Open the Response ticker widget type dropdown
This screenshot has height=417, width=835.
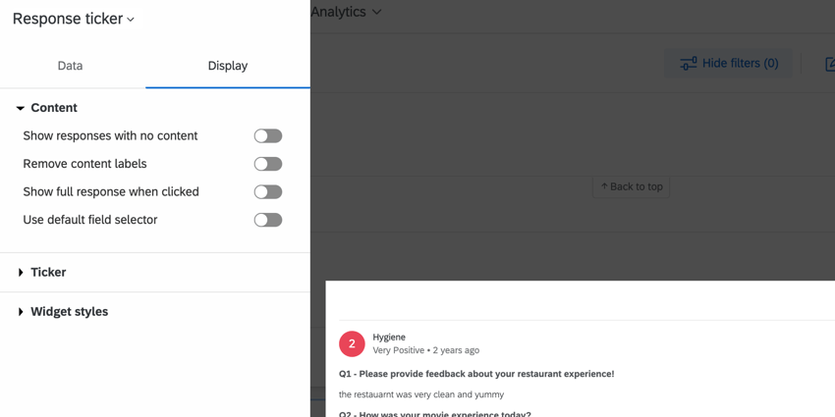click(x=74, y=19)
